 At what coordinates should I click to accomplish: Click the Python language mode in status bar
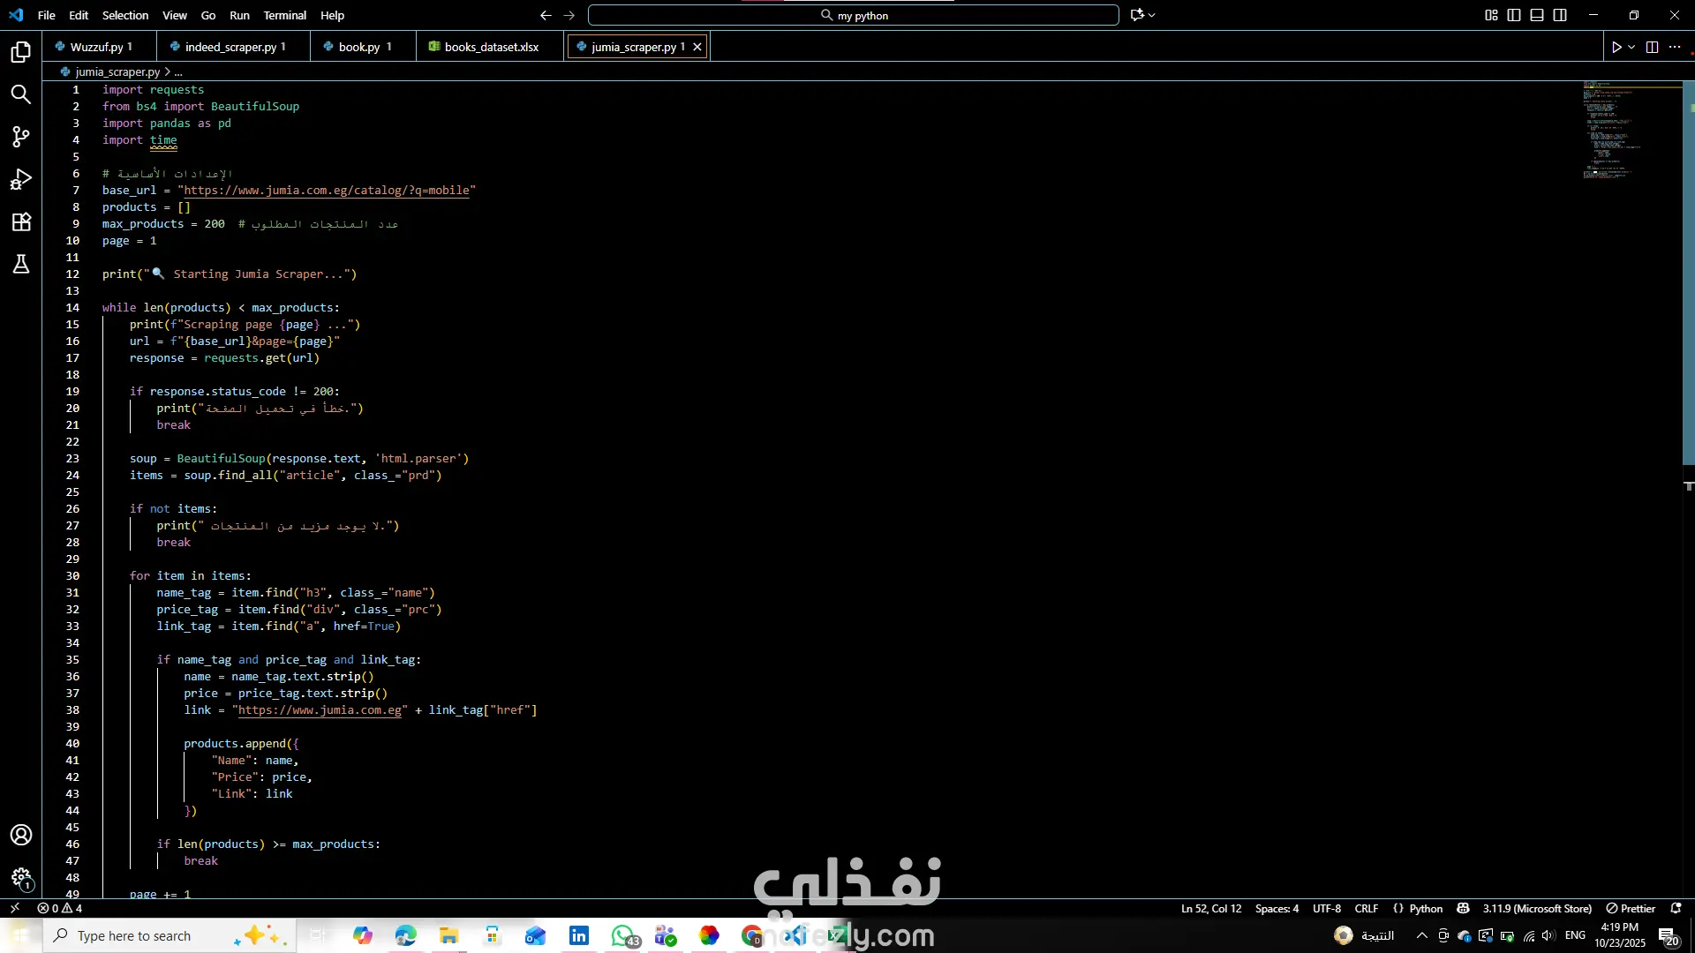(1425, 908)
